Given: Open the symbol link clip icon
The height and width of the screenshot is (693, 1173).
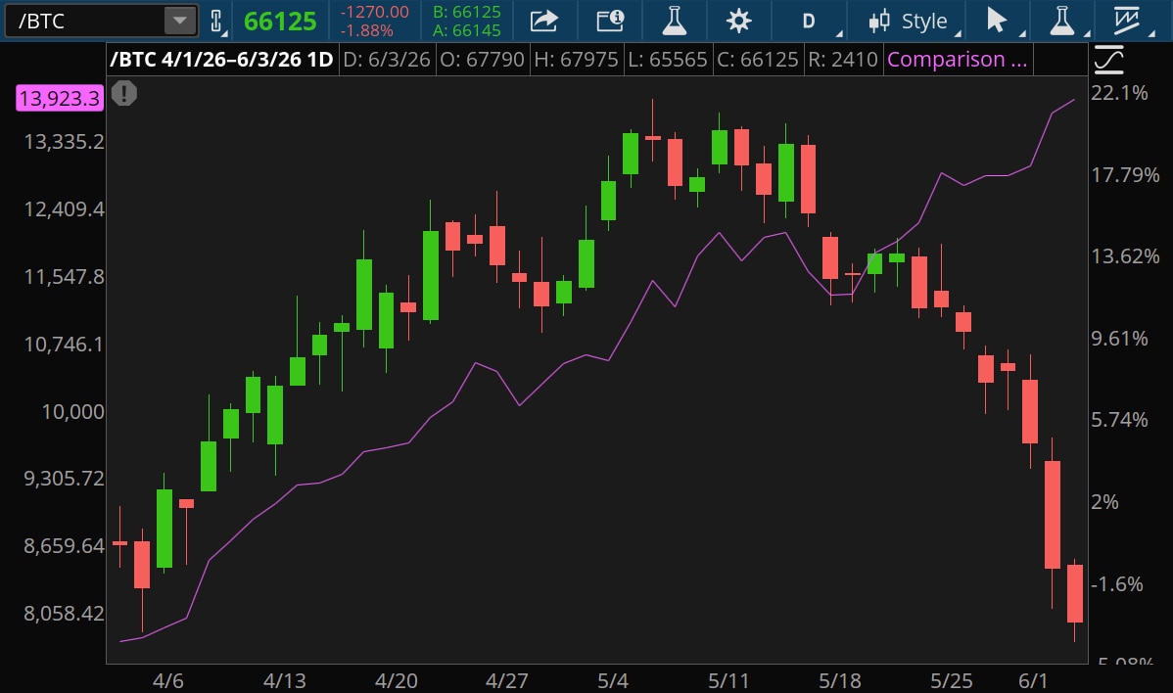Looking at the screenshot, I should point(216,21).
